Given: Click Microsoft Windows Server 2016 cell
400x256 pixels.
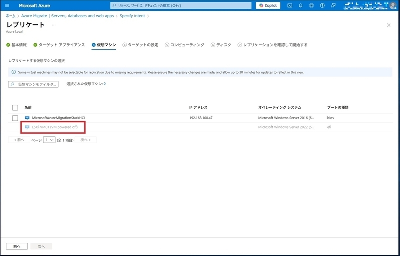Looking at the screenshot, I should coord(286,118).
